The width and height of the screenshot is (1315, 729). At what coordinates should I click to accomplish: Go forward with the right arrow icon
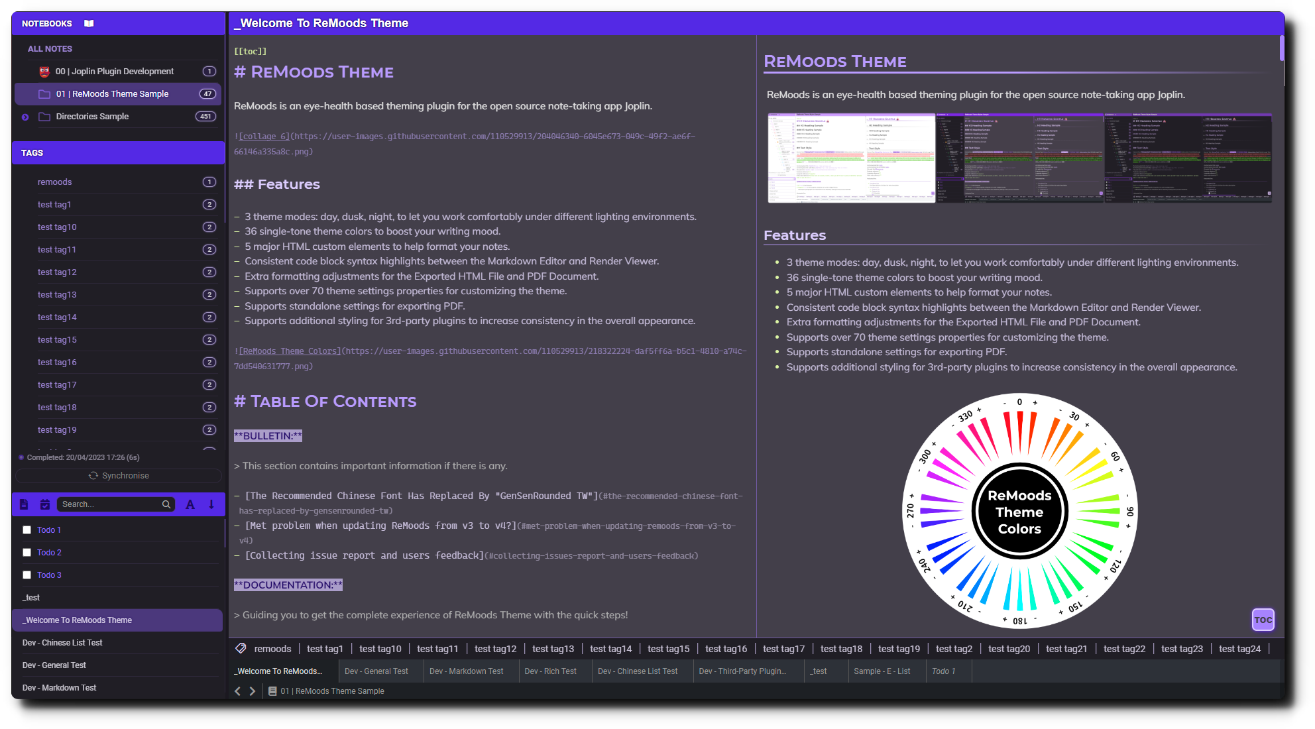(x=253, y=691)
